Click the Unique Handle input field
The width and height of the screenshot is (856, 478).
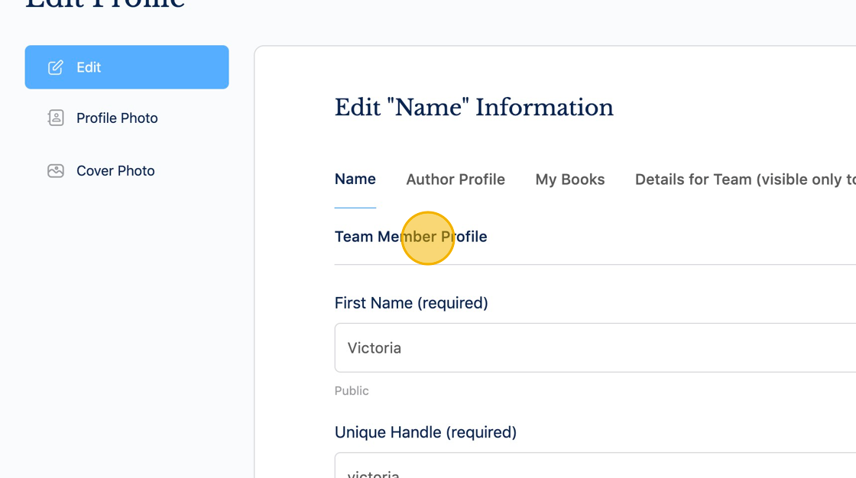pos(596,467)
